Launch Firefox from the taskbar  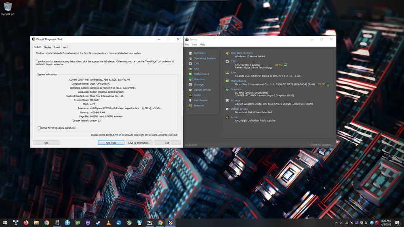(x=26, y=223)
